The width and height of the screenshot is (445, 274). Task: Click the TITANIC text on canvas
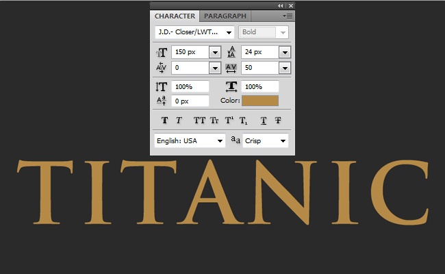222,192
